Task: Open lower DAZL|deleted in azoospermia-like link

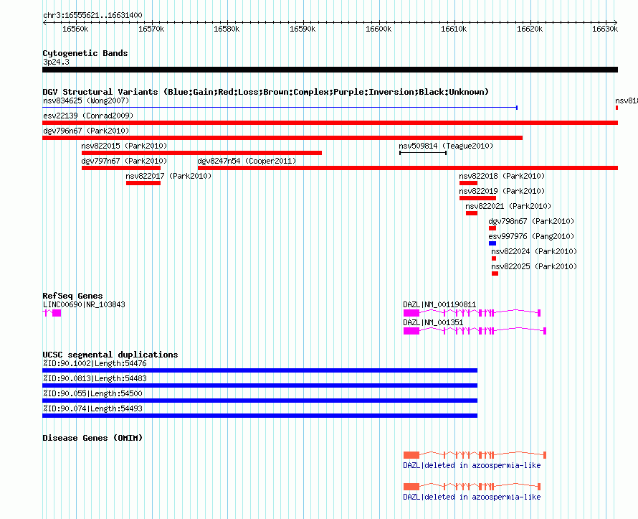Action: click(x=472, y=497)
